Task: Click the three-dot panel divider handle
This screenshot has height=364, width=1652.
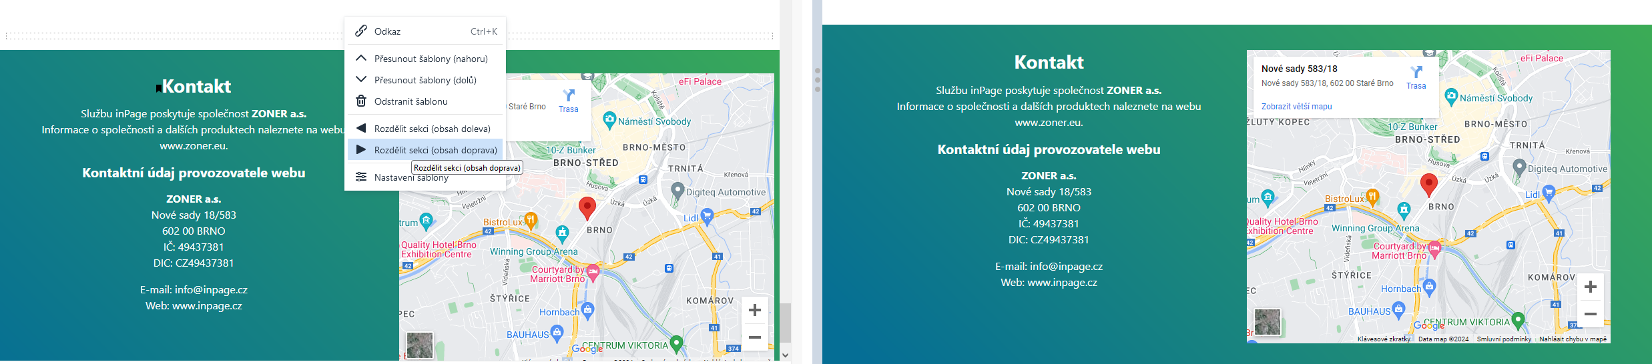Action: coord(818,79)
